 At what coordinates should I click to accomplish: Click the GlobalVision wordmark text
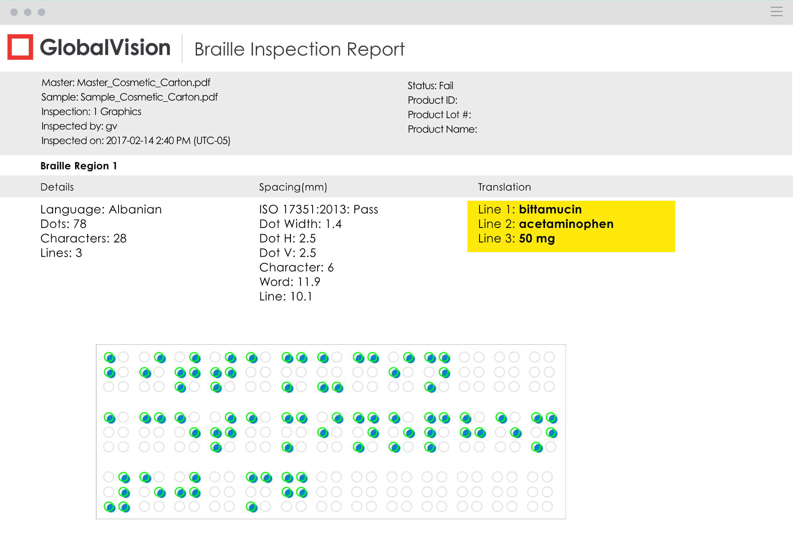point(105,47)
